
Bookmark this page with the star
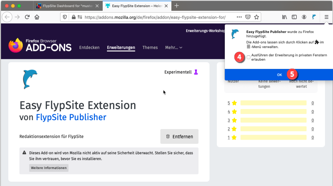pos(257,17)
